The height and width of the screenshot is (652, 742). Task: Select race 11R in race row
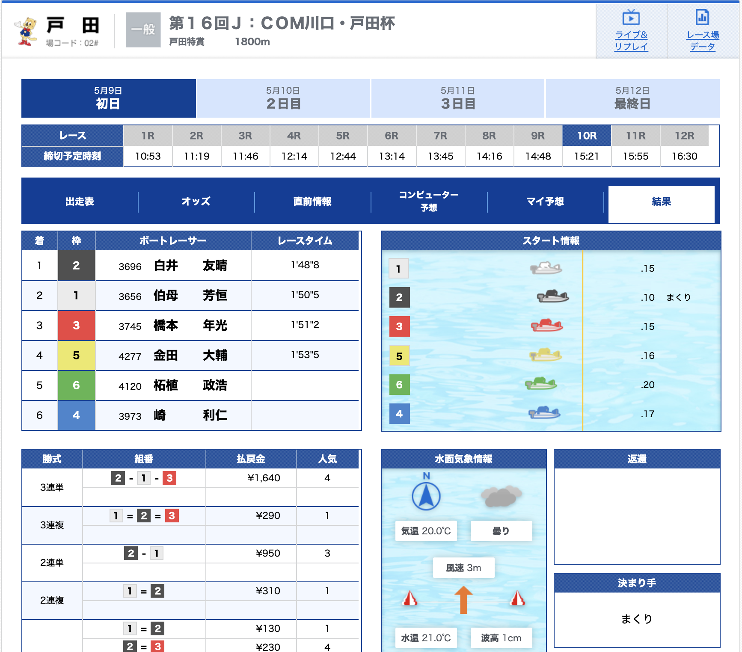635,136
